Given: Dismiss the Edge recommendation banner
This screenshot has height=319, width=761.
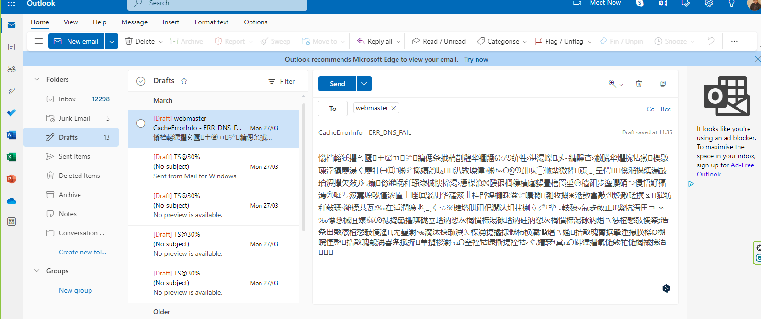Looking at the screenshot, I should 757,59.
